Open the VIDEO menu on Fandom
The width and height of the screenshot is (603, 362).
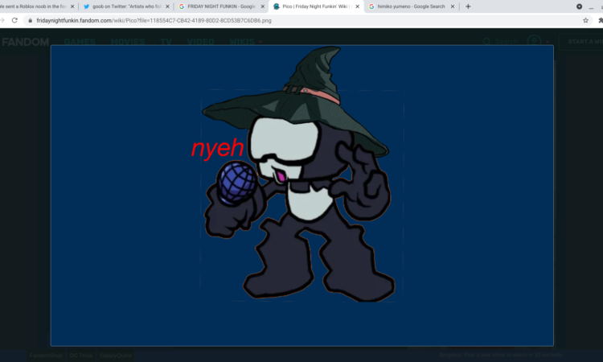tap(200, 42)
